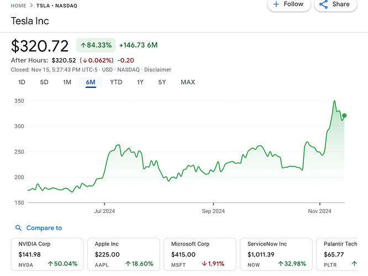Click the +146.73 6M change text
This screenshot has width=368, height=276.
point(138,45)
